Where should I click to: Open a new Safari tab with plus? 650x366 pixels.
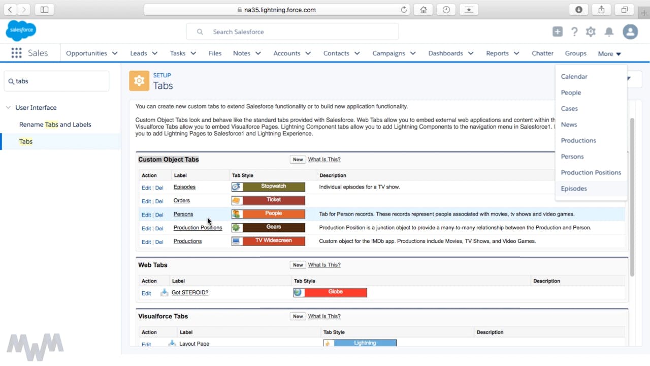coord(644,13)
